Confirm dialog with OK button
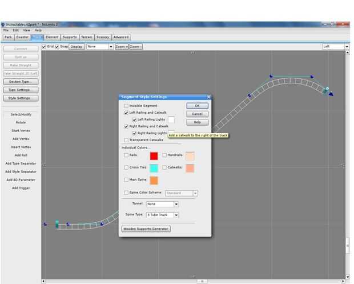 point(198,106)
